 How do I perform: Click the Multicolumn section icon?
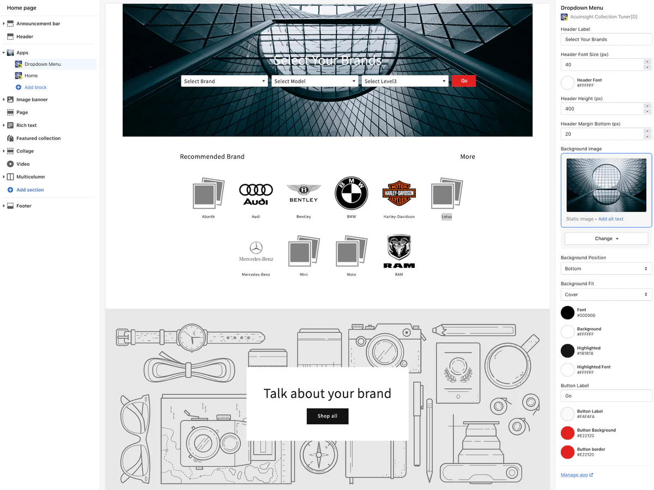(x=10, y=177)
